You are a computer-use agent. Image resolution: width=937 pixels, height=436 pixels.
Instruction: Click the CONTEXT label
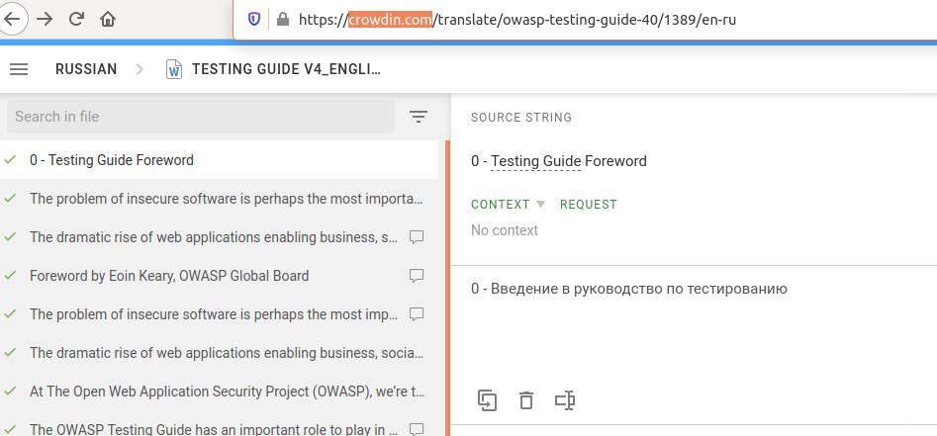pos(501,205)
